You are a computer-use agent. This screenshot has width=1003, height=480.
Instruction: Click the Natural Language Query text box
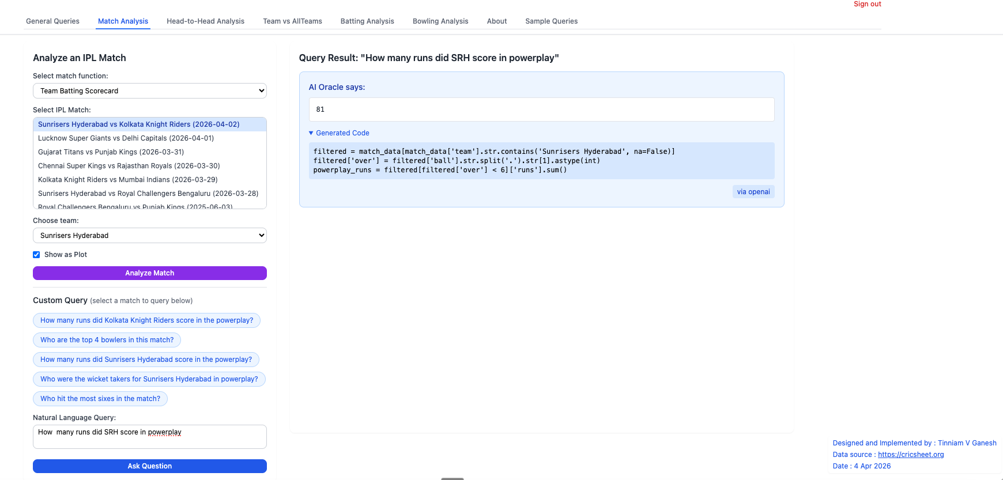pyautogui.click(x=149, y=437)
